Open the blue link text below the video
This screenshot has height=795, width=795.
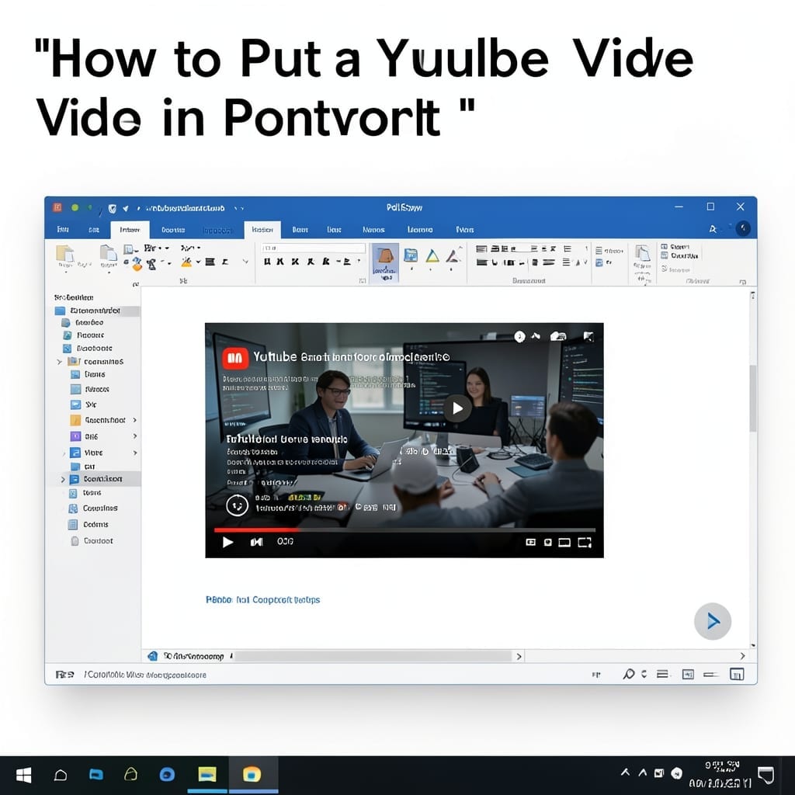click(x=262, y=600)
